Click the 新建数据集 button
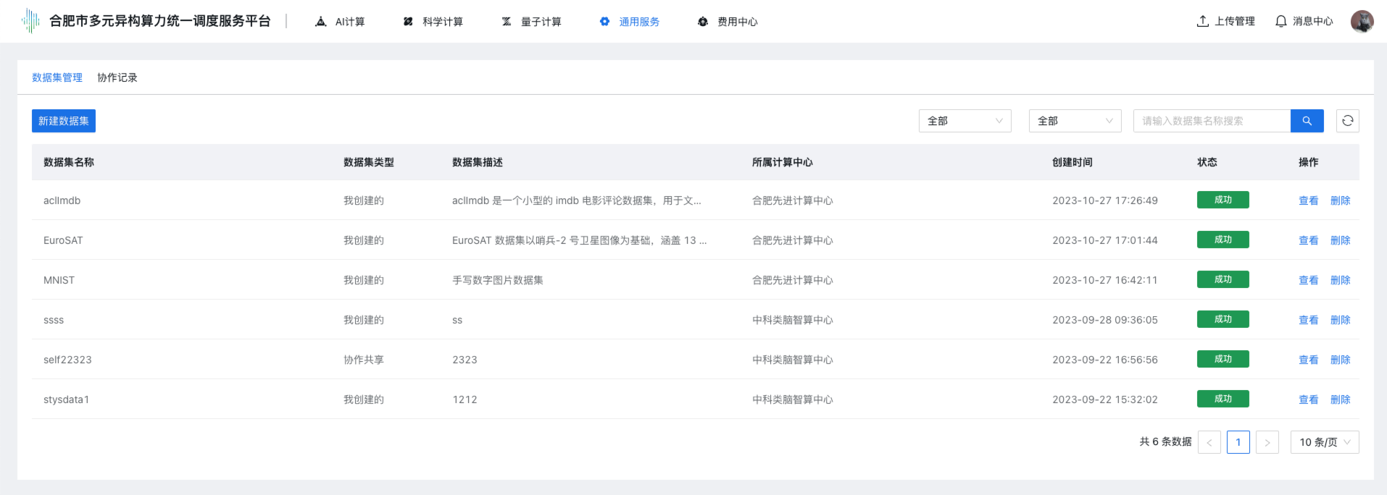Viewport: 1387px width, 495px height. click(64, 121)
